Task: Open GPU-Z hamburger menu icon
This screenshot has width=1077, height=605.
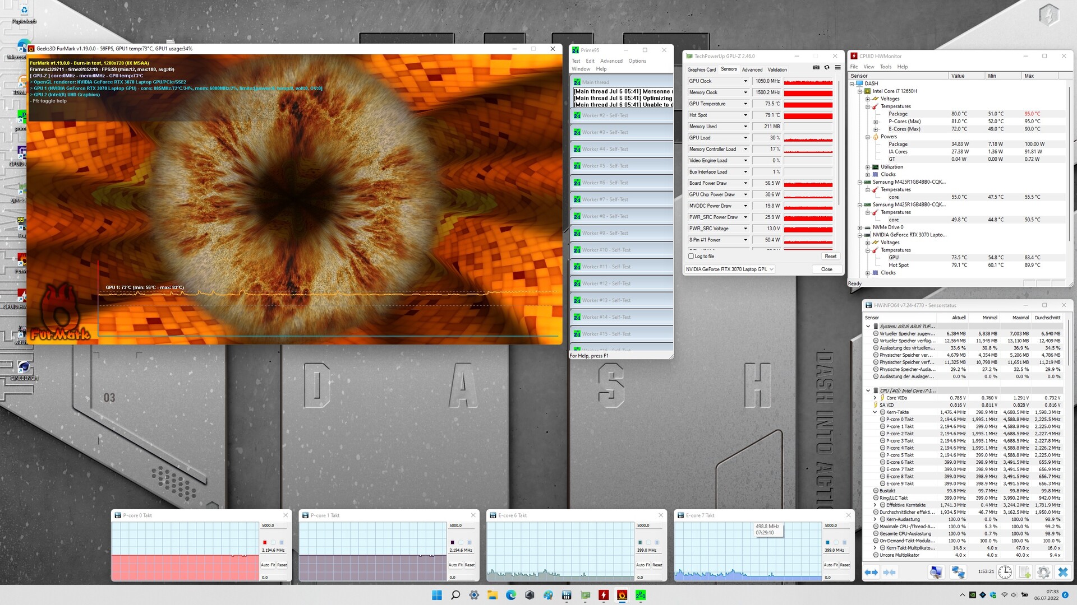Action: point(837,67)
